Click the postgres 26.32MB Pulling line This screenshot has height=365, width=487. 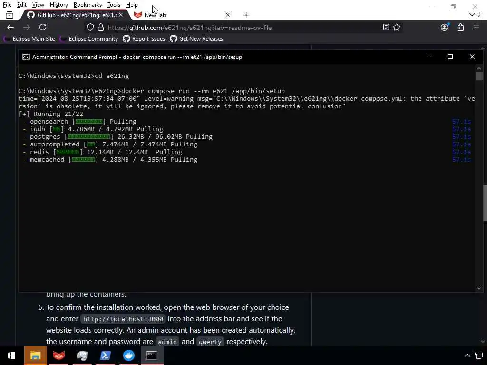118,136
